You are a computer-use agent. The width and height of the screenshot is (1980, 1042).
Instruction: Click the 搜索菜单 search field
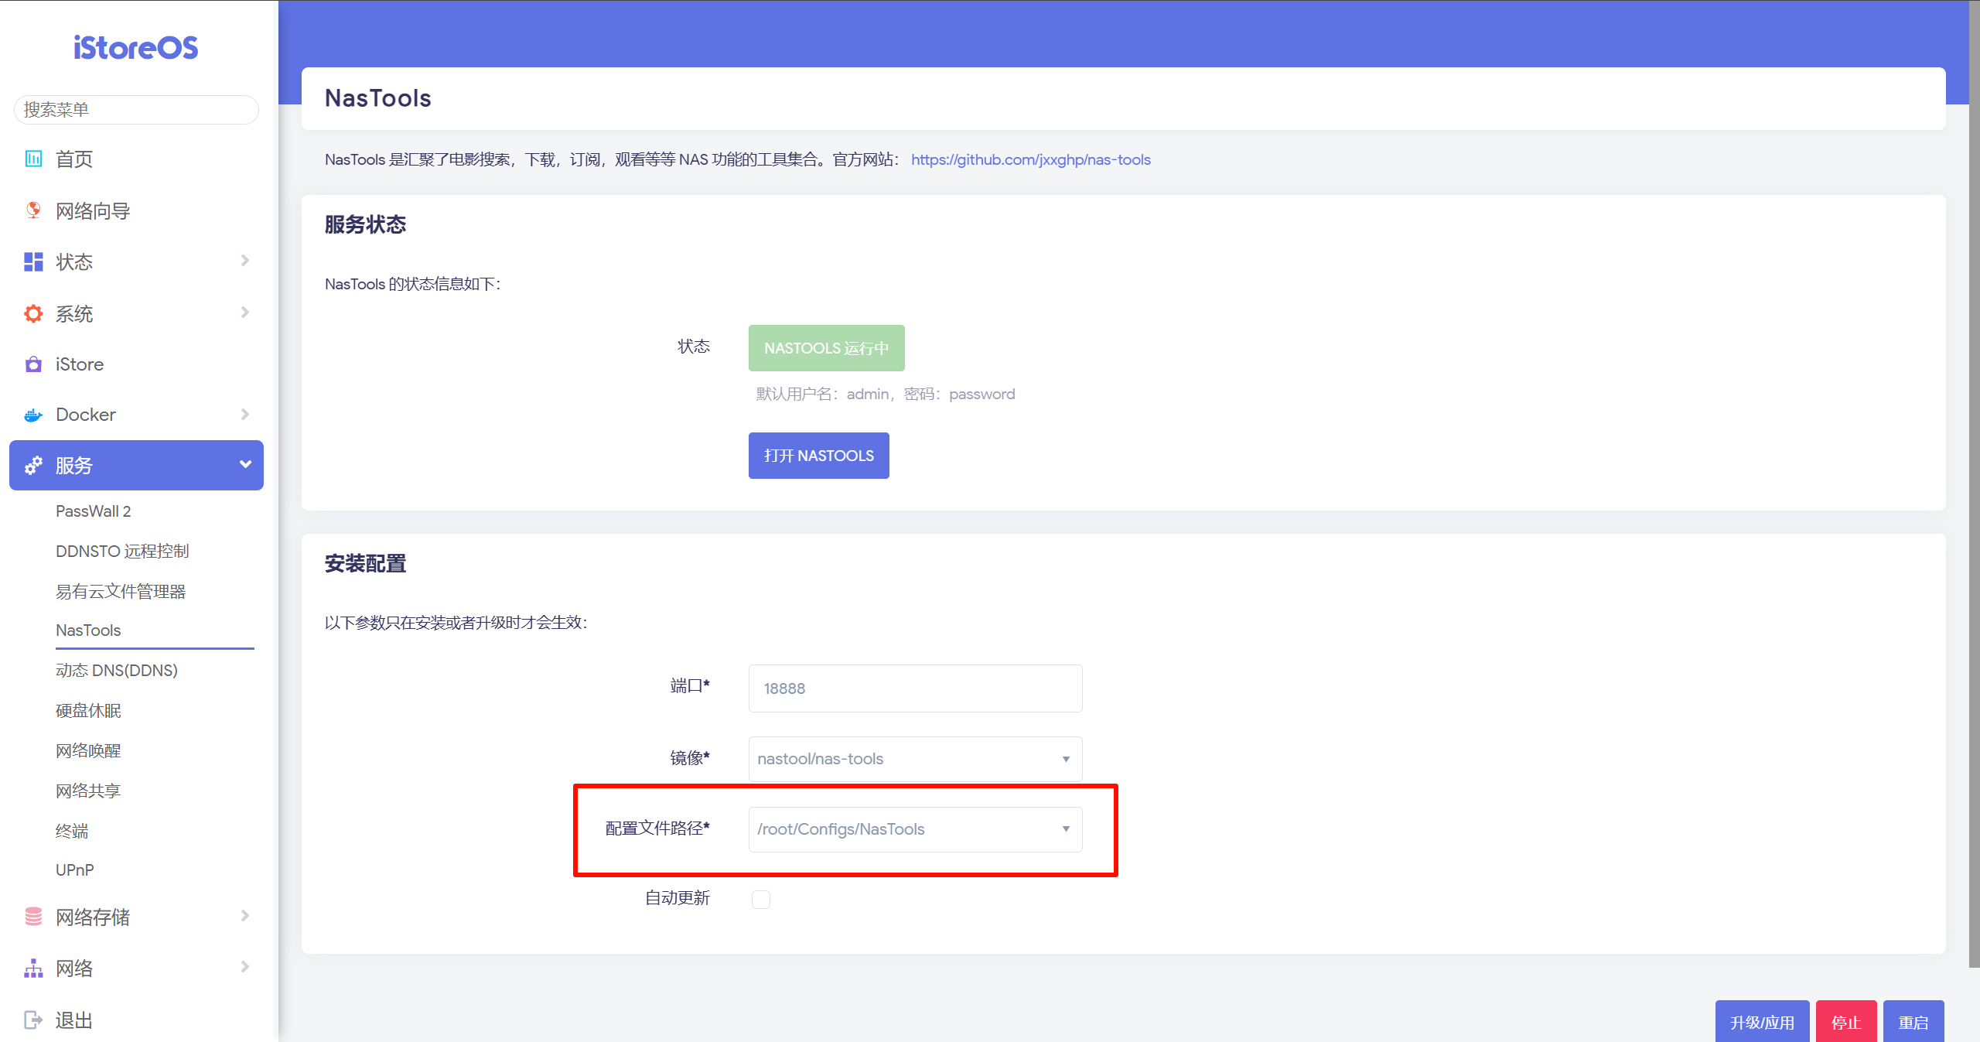tap(136, 110)
